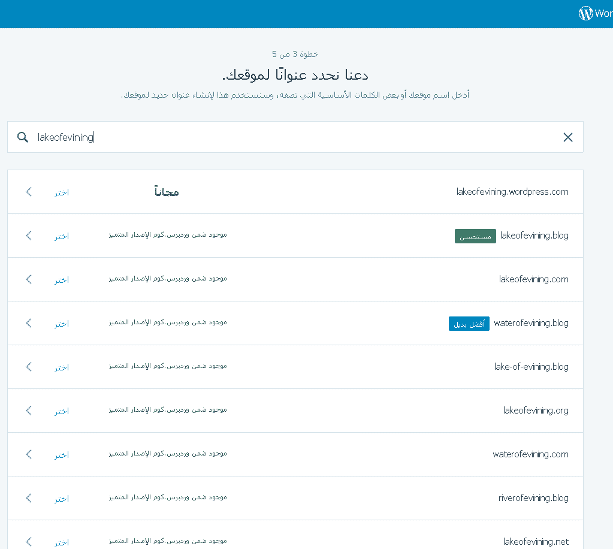
Task: Click inside the domain search input field
Action: tap(240, 137)
